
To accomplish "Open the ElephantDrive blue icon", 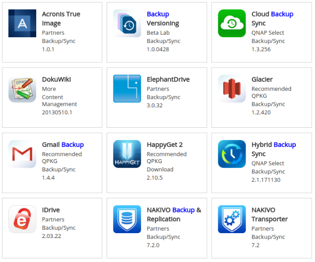I will point(127,89).
